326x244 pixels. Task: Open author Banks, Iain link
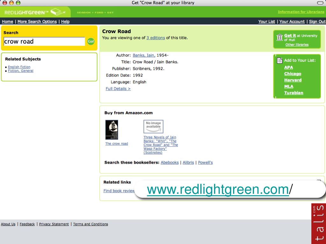(x=144, y=55)
